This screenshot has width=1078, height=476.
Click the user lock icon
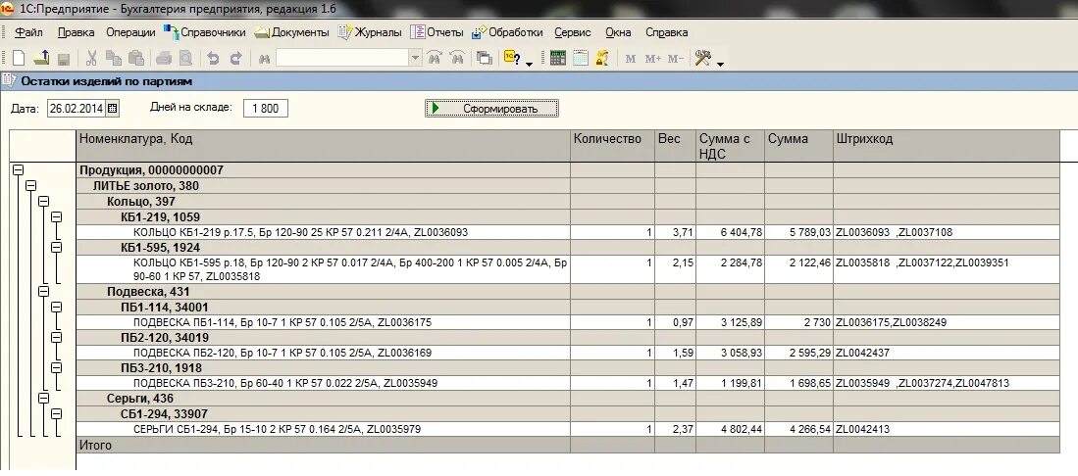click(602, 59)
